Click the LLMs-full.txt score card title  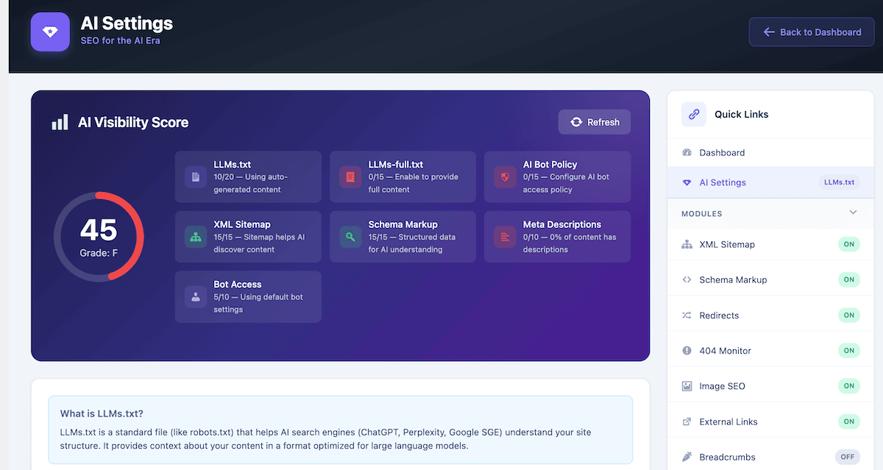tap(396, 165)
